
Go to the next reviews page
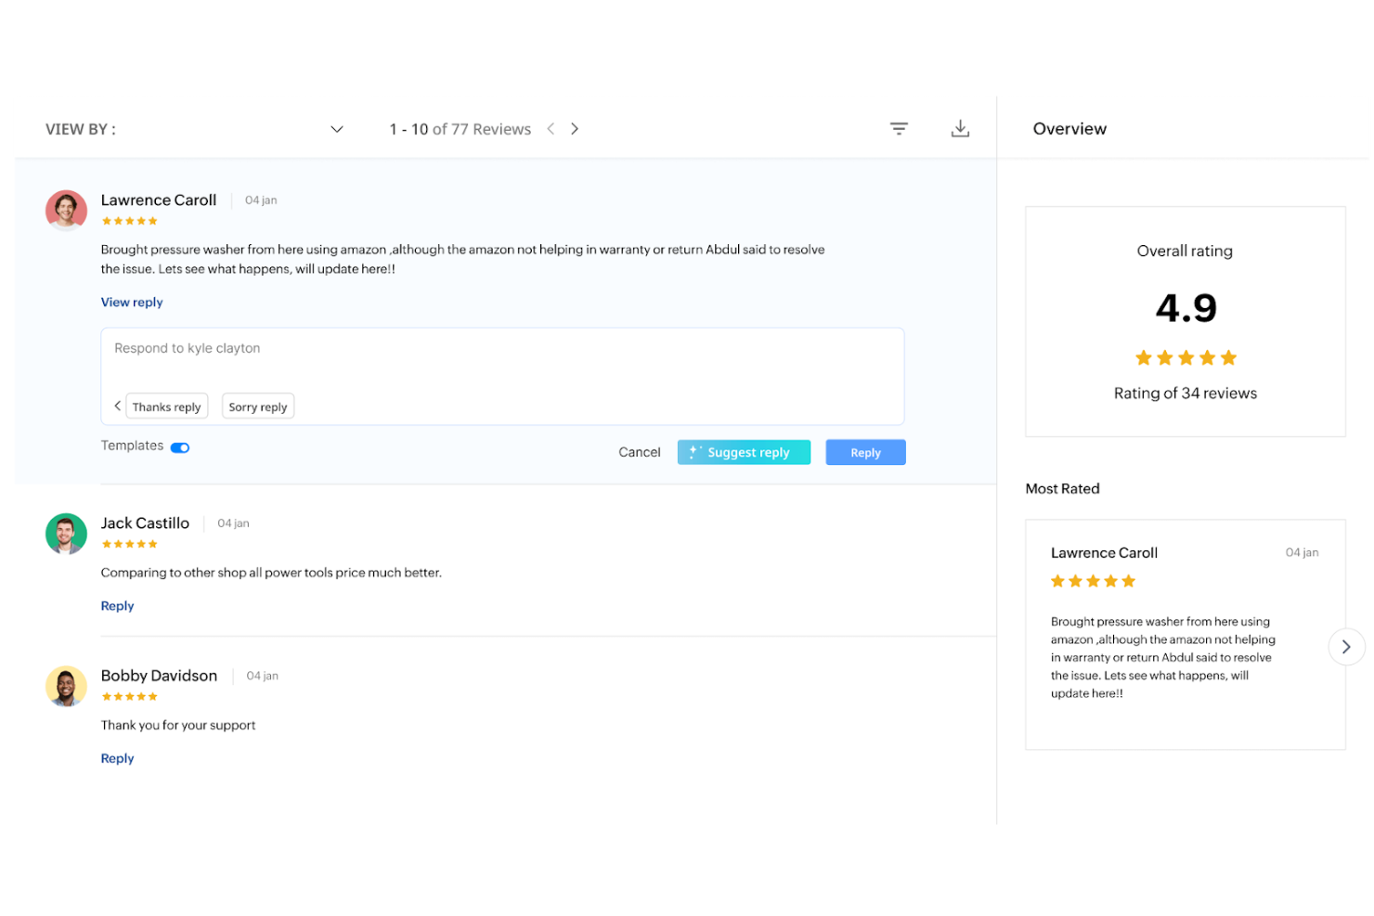575,128
